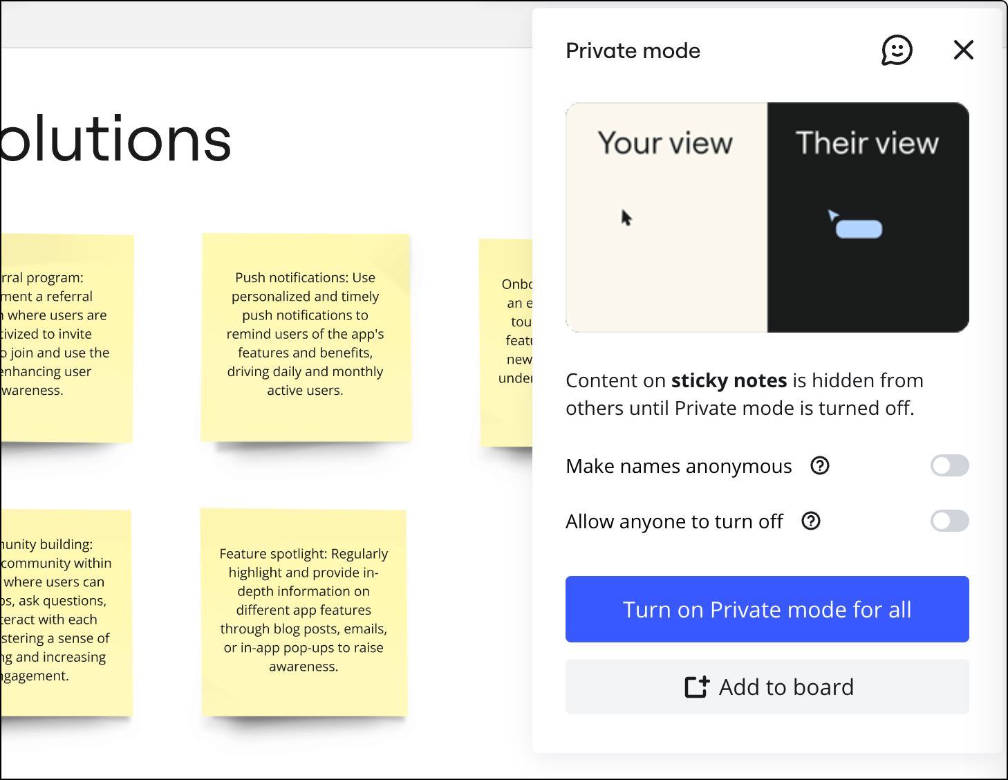Image resolution: width=1008 pixels, height=780 pixels.
Task: Click the Private mode panel title
Action: point(633,50)
